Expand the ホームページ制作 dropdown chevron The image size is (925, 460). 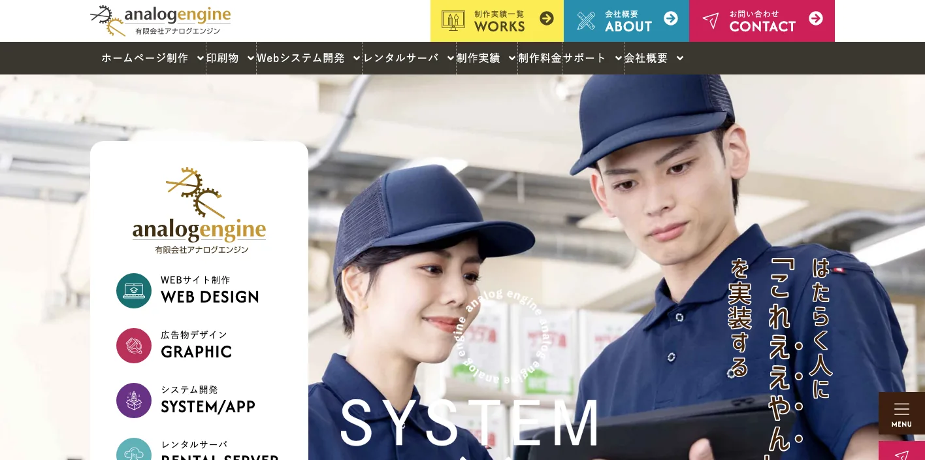pos(200,58)
